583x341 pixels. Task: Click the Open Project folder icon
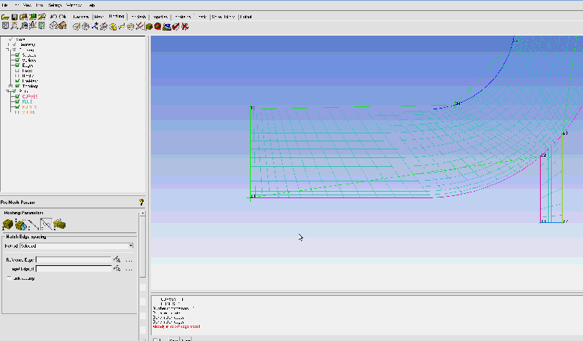click(x=5, y=15)
